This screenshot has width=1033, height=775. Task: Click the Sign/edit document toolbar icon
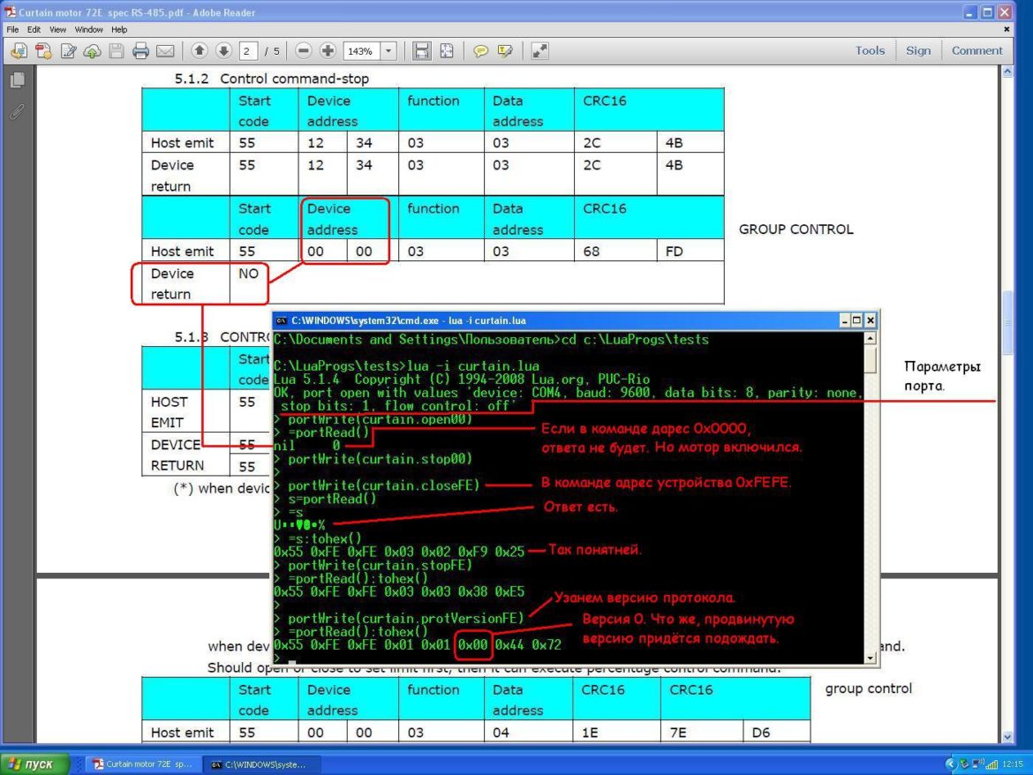click(69, 50)
